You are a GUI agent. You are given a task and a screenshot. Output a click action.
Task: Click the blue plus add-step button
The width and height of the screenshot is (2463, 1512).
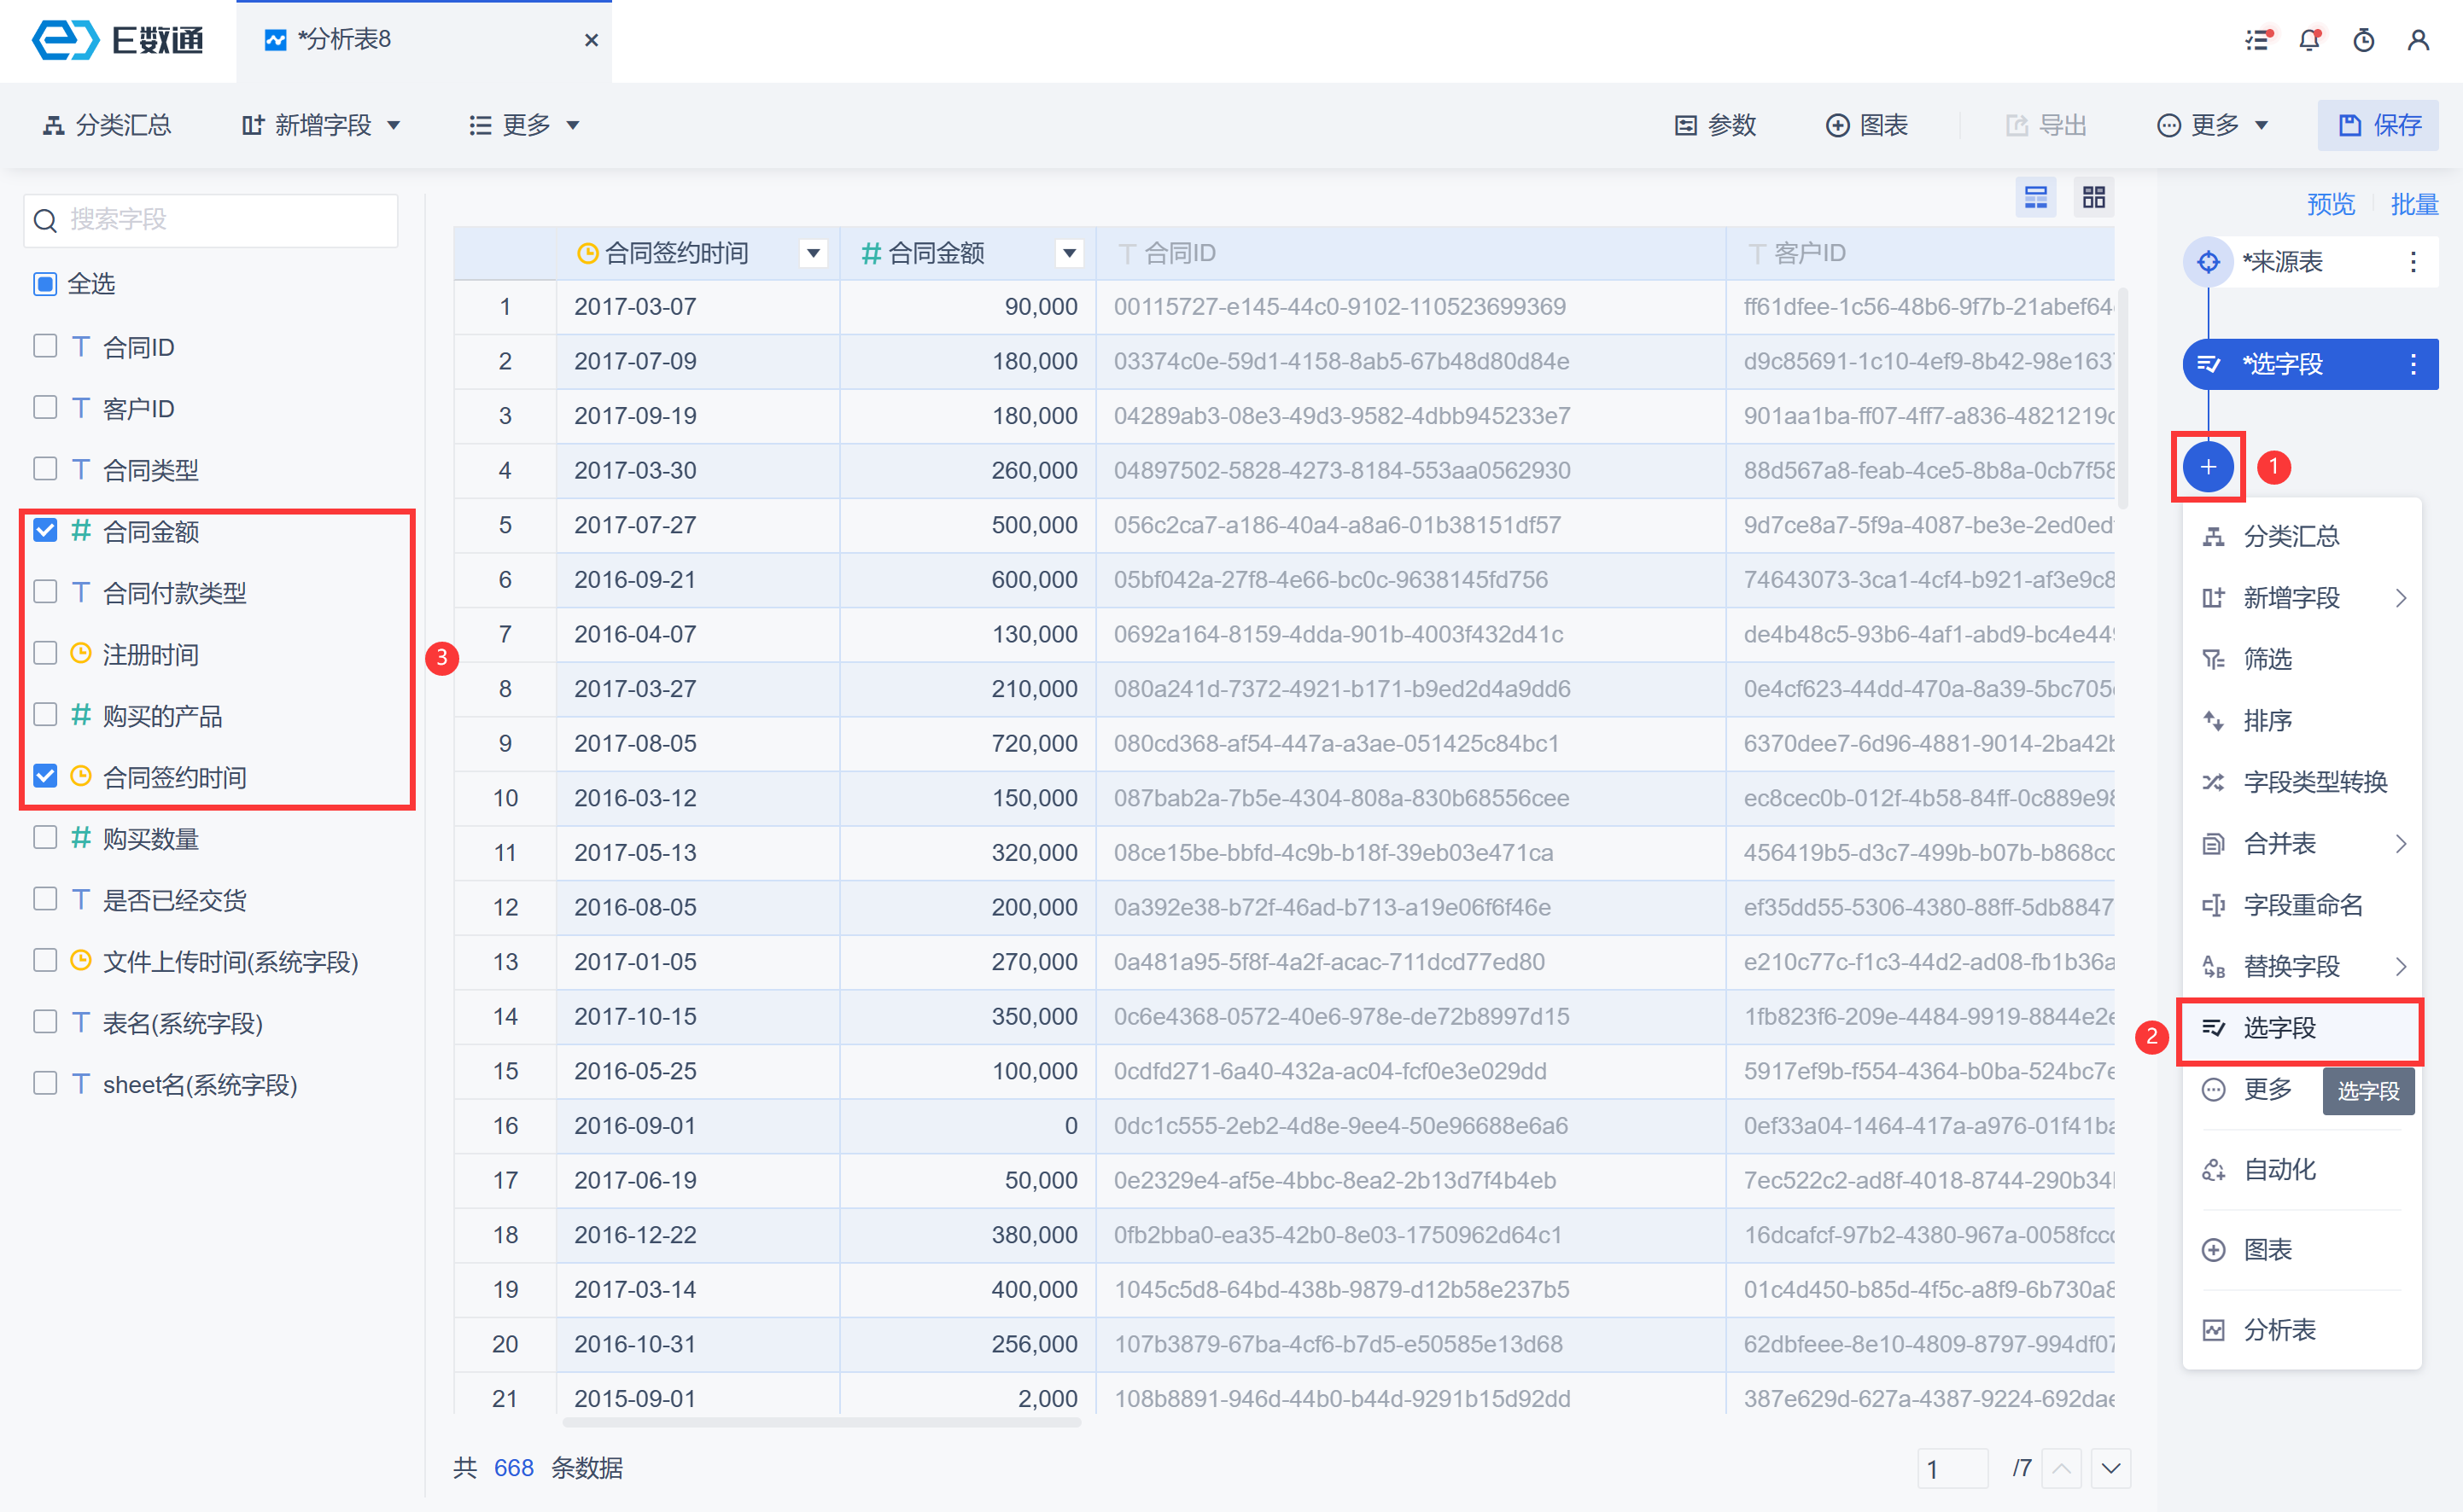[2208, 467]
